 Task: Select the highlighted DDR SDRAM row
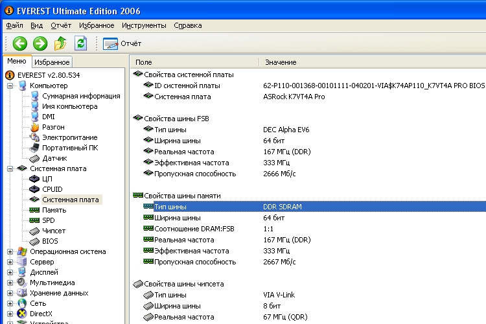click(319, 207)
